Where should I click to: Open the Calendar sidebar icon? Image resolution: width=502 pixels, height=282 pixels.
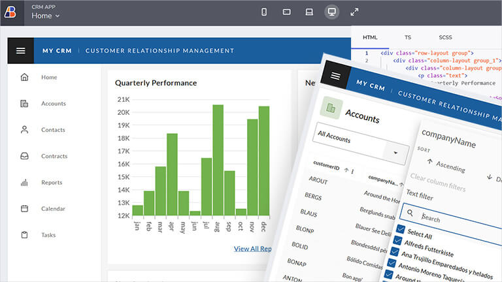[25, 209]
